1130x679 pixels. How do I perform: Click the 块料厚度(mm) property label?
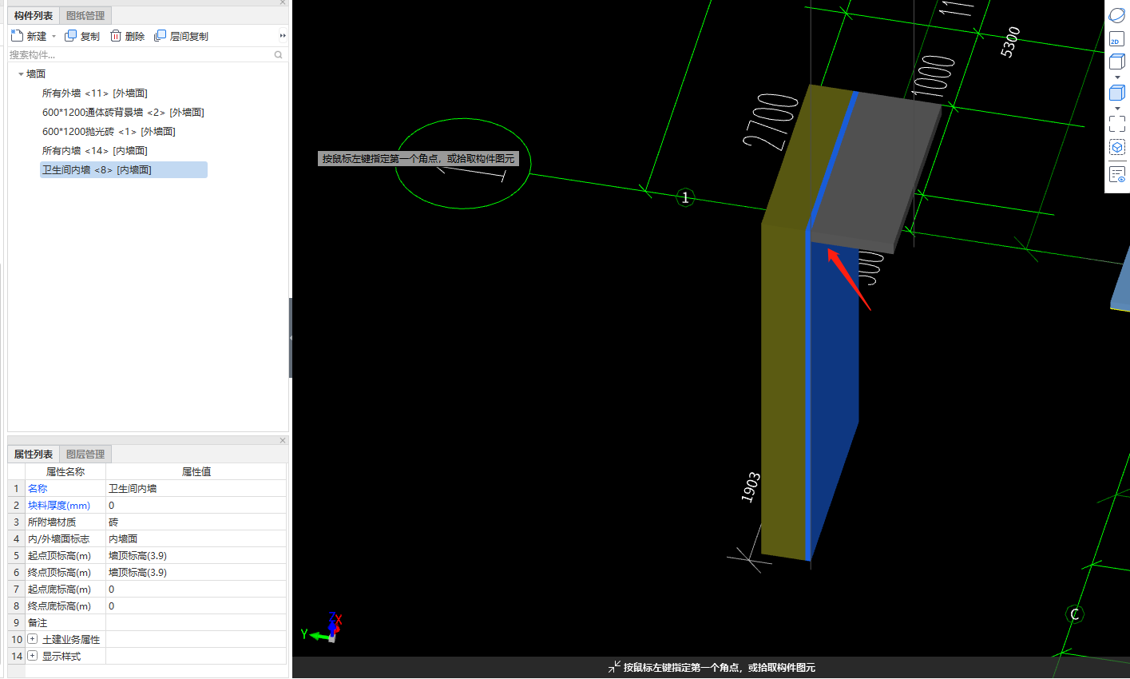point(59,505)
